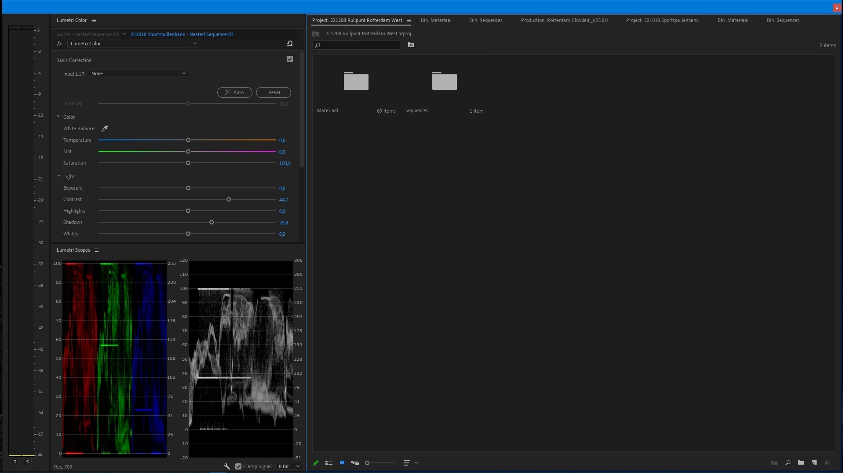This screenshot has width=843, height=473.
Task: Select the Materiaal bin folder thumbnail
Action: 356,81
